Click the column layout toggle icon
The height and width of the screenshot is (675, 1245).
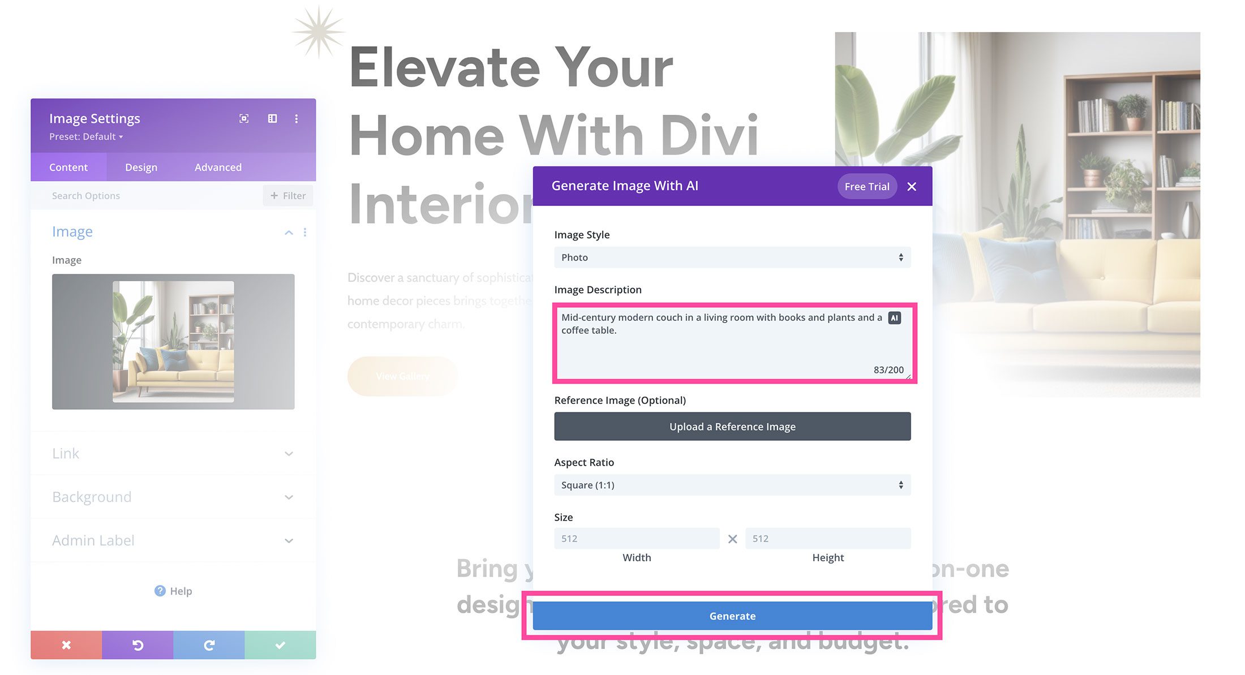(x=272, y=118)
